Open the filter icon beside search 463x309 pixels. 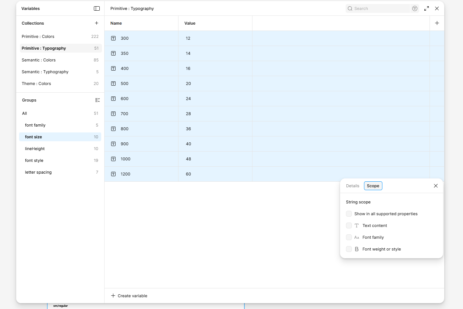coord(415,8)
